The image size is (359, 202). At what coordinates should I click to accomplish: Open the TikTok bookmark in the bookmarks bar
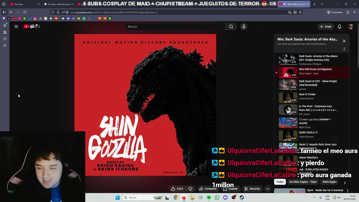click(x=9, y=19)
